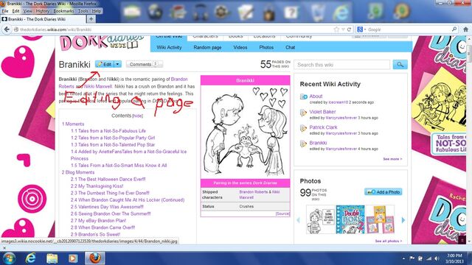Open the Double Dork book cover thumbnail
Screen dimensions: 472x265
click(350, 219)
